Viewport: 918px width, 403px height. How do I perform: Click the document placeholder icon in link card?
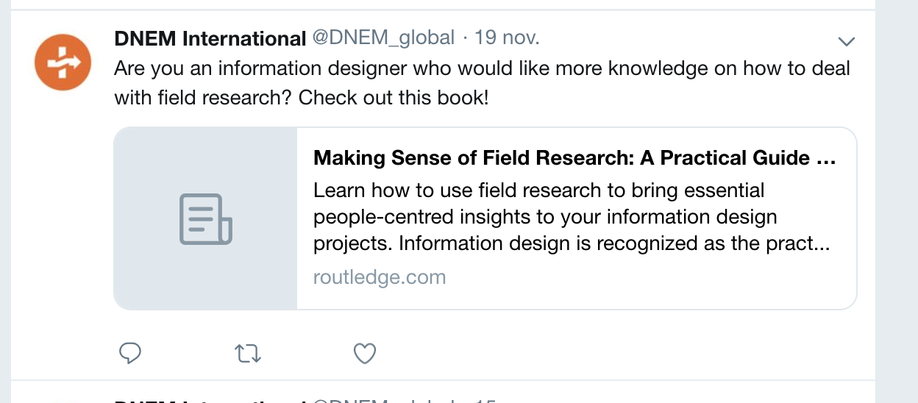[206, 218]
